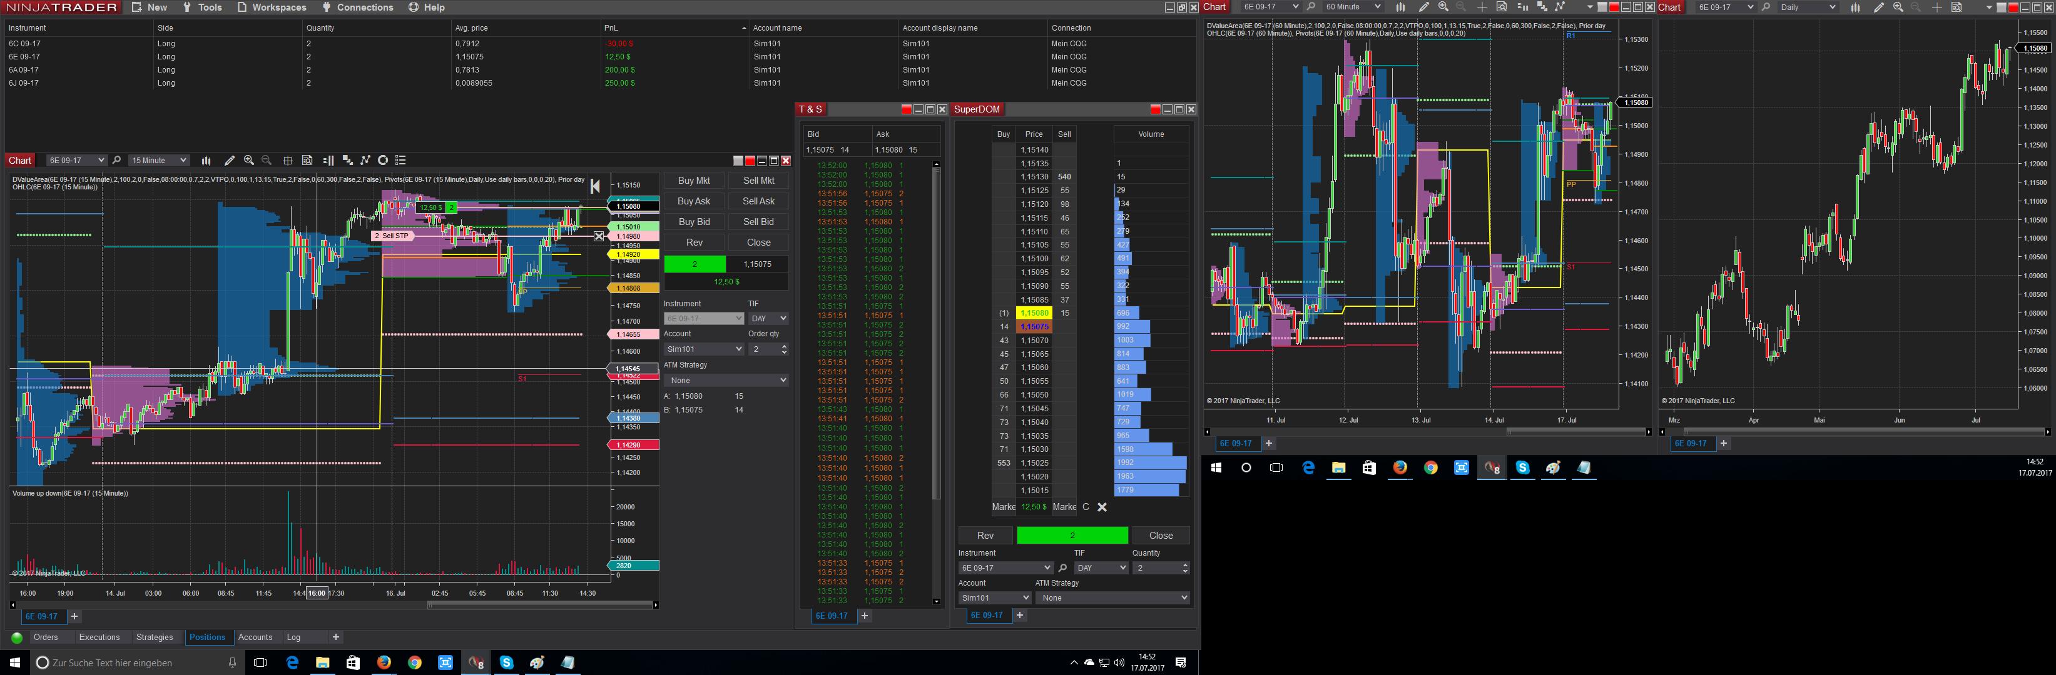Open indicators icon in 15 Minute chart toolbar
Image resolution: width=2056 pixels, height=675 pixels.
(x=347, y=160)
